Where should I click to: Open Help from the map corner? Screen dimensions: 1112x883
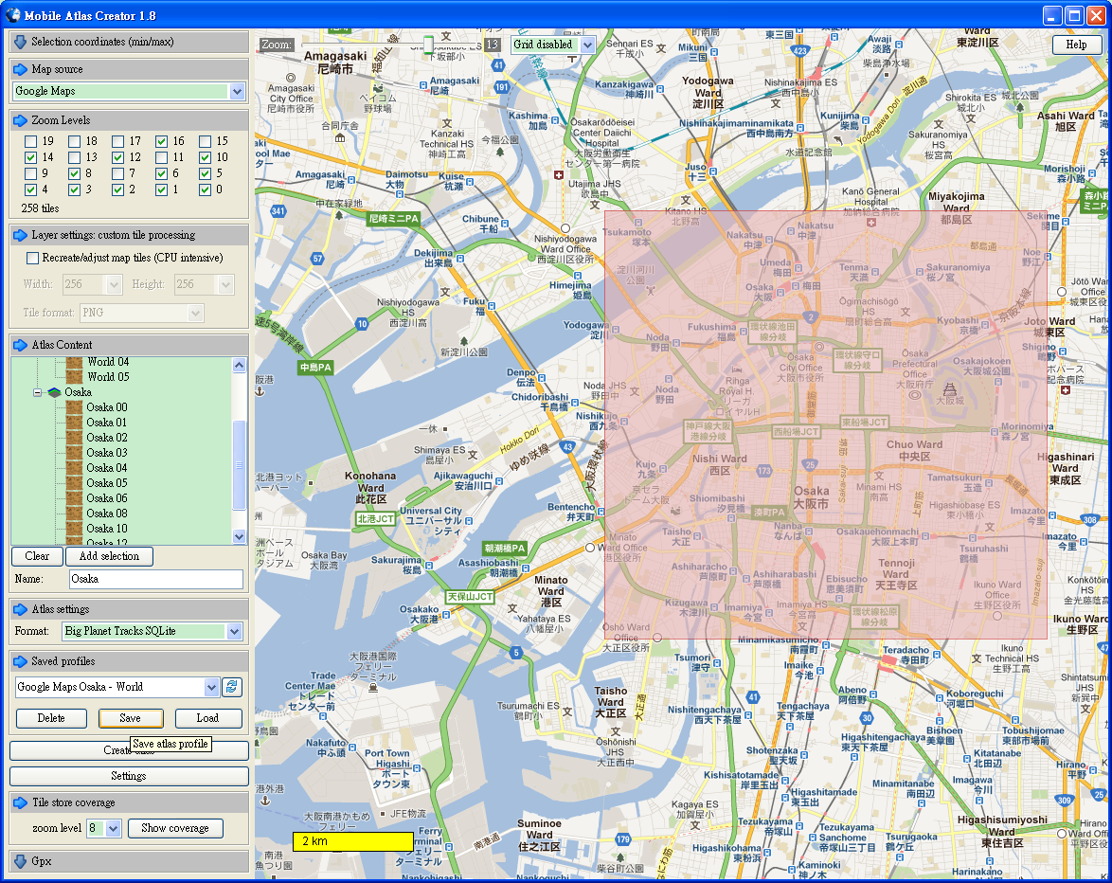[1076, 45]
